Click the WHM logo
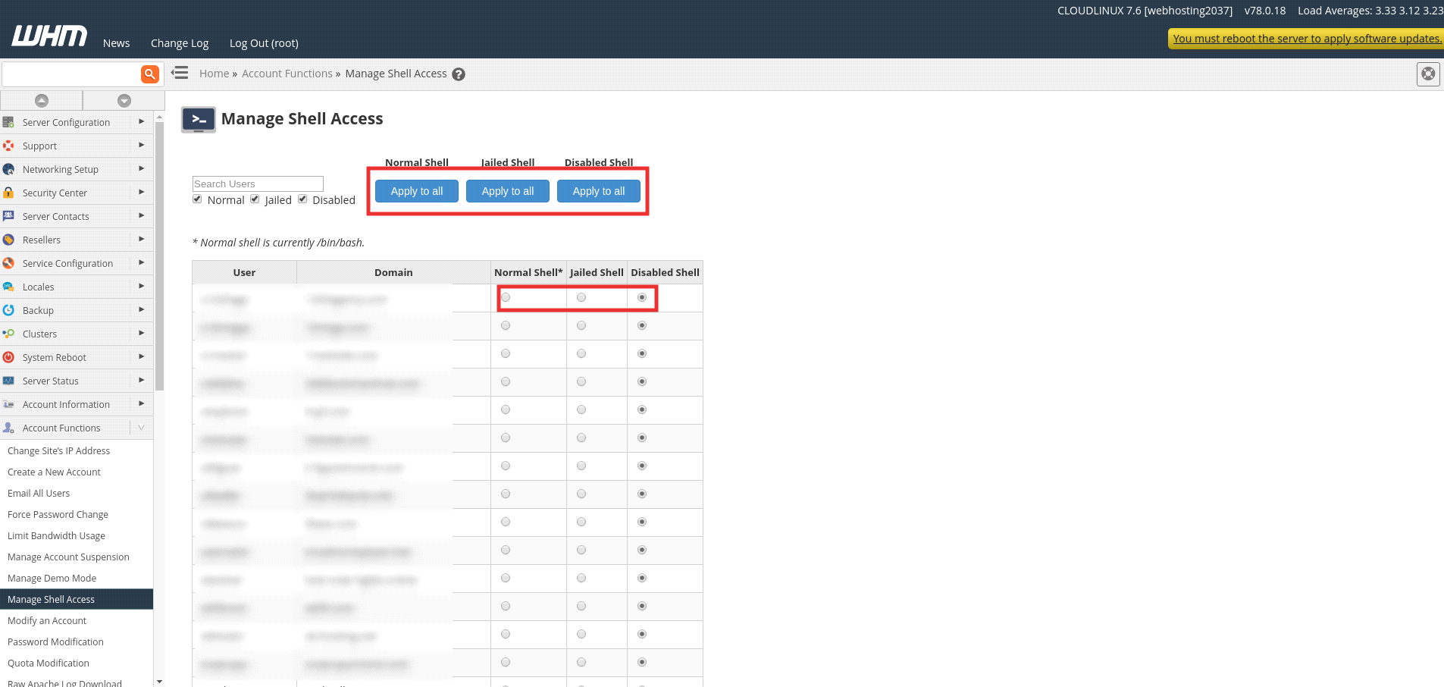1444x687 pixels. point(49,36)
